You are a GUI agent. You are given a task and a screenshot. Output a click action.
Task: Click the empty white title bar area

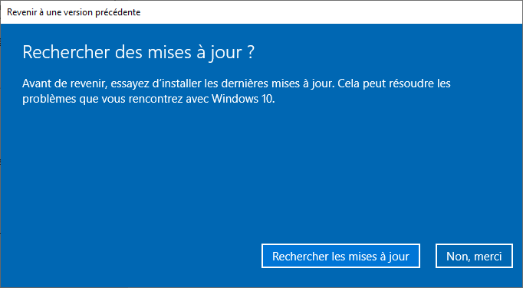tap(331, 12)
